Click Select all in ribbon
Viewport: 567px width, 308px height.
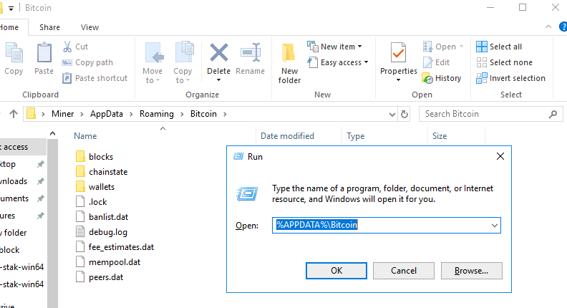[499, 47]
